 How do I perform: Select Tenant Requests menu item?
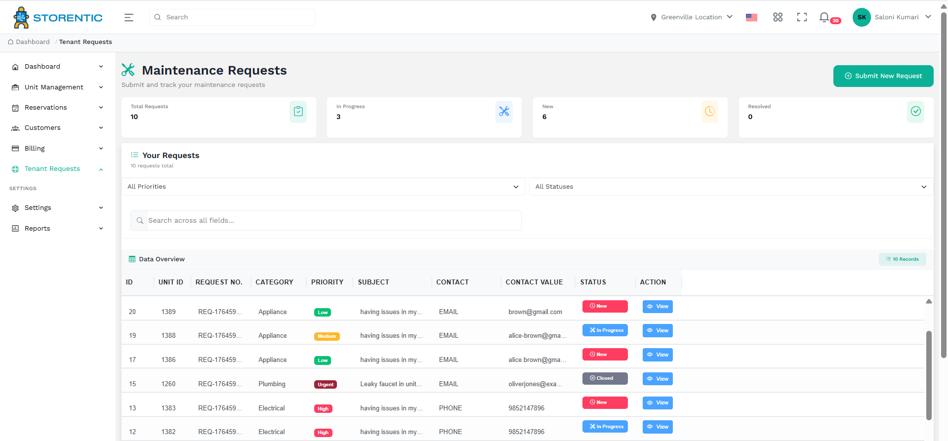coord(58,169)
